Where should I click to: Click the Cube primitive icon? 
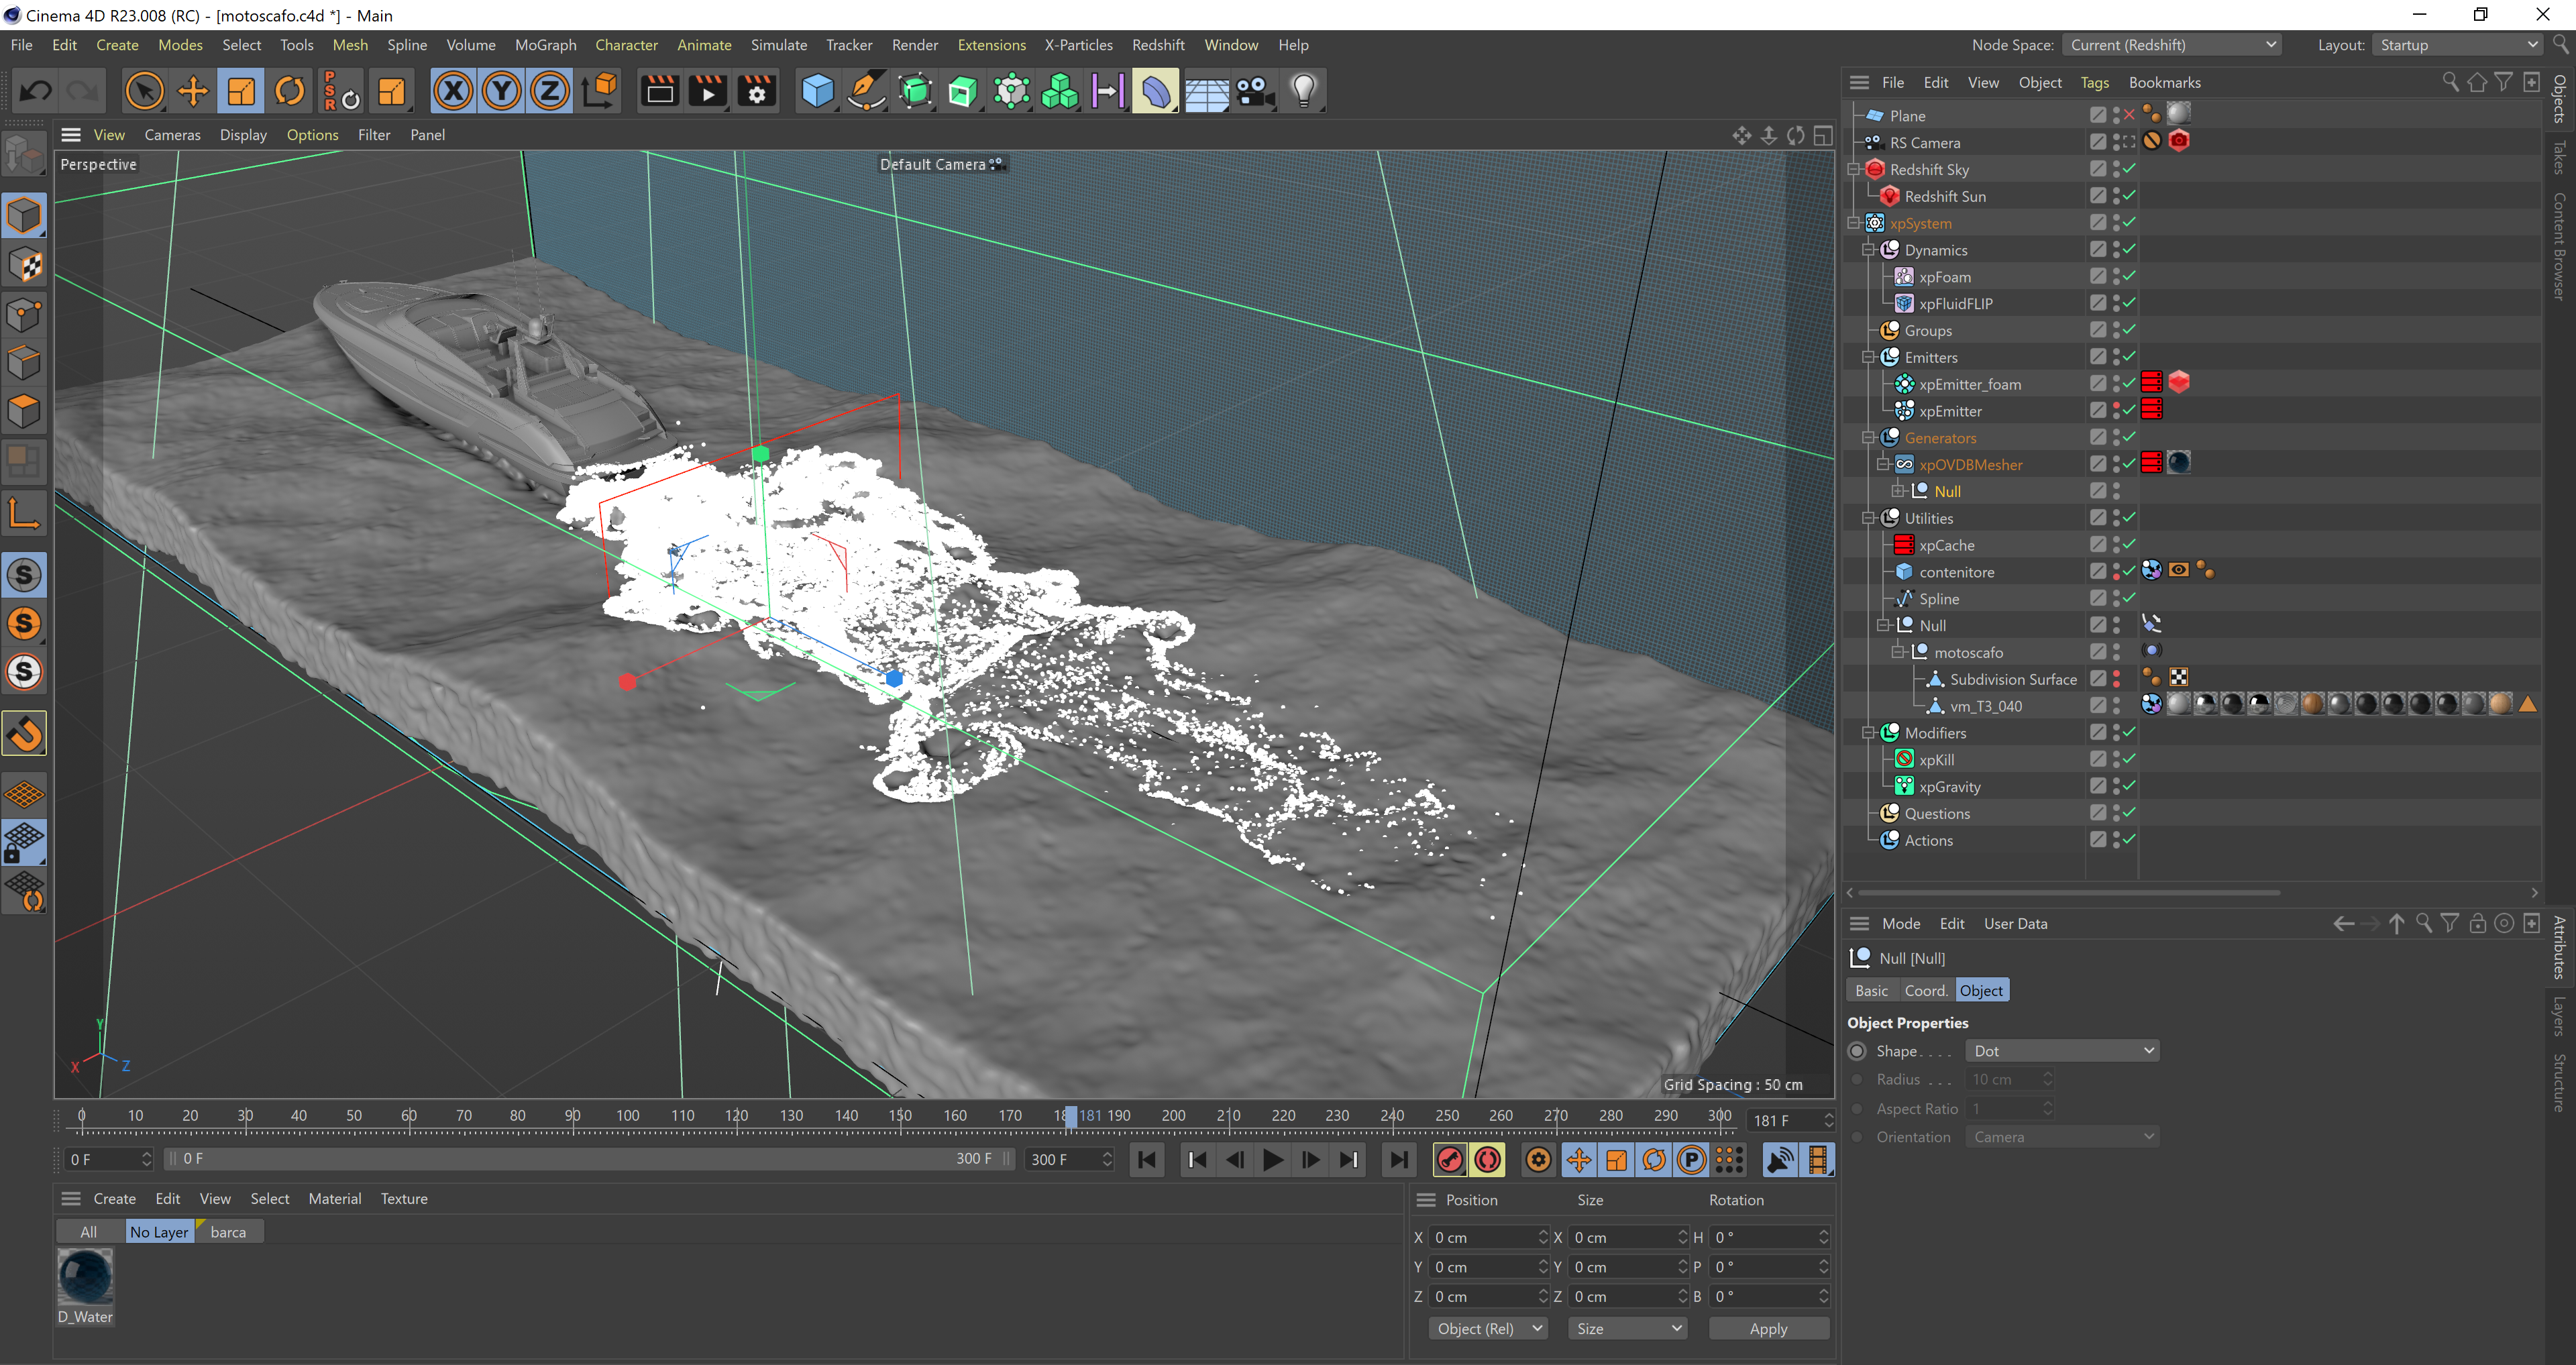click(x=817, y=92)
